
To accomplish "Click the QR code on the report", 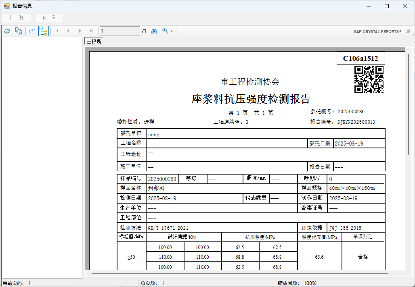I will (369, 79).
